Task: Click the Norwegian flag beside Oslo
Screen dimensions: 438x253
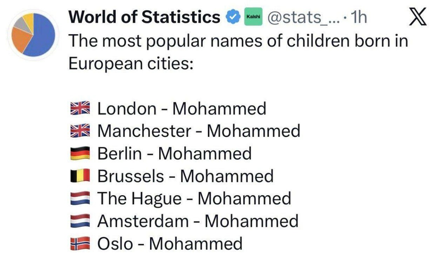Action: (80, 243)
